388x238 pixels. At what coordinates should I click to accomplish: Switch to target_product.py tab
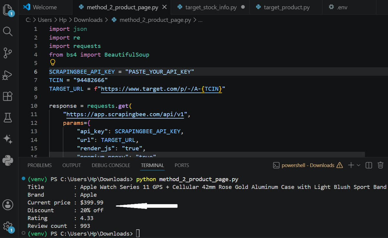286,7
